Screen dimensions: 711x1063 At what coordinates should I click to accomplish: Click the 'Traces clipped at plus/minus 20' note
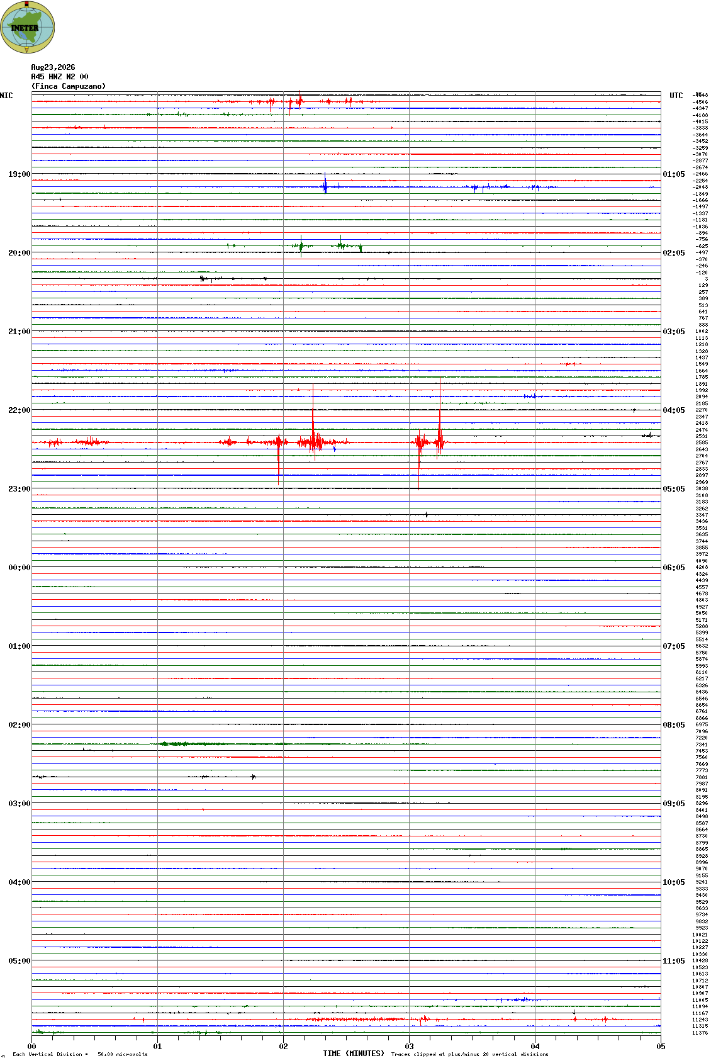pyautogui.click(x=469, y=1054)
